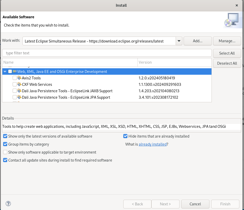The height and width of the screenshot is (210, 244).
Task: Click the EclipseLink JAXB Support feature icon
Action: point(19,91)
